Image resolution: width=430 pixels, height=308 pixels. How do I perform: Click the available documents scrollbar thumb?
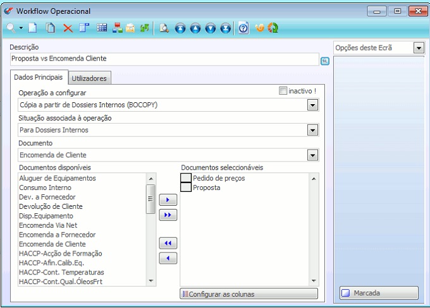tap(150, 199)
